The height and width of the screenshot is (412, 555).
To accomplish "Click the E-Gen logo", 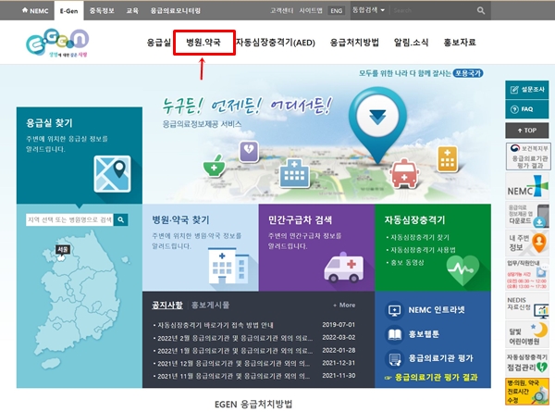I will 57,43.
